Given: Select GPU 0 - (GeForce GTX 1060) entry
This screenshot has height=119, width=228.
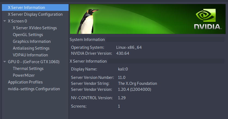Looking at the screenshot, I should tap(33, 62).
